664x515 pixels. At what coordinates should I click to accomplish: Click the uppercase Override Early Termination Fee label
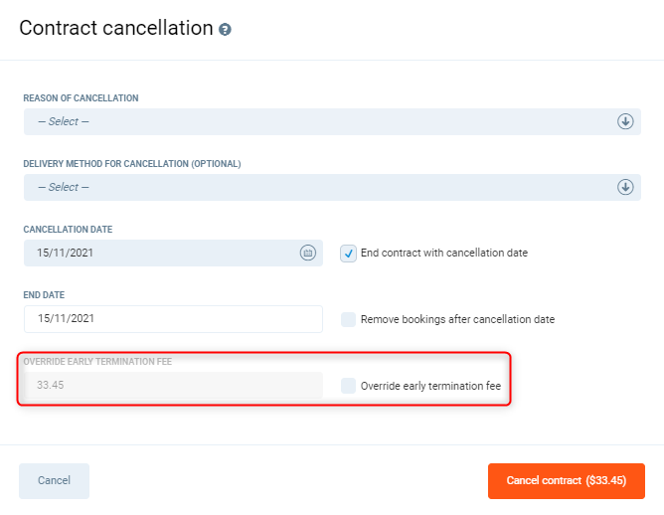97,362
